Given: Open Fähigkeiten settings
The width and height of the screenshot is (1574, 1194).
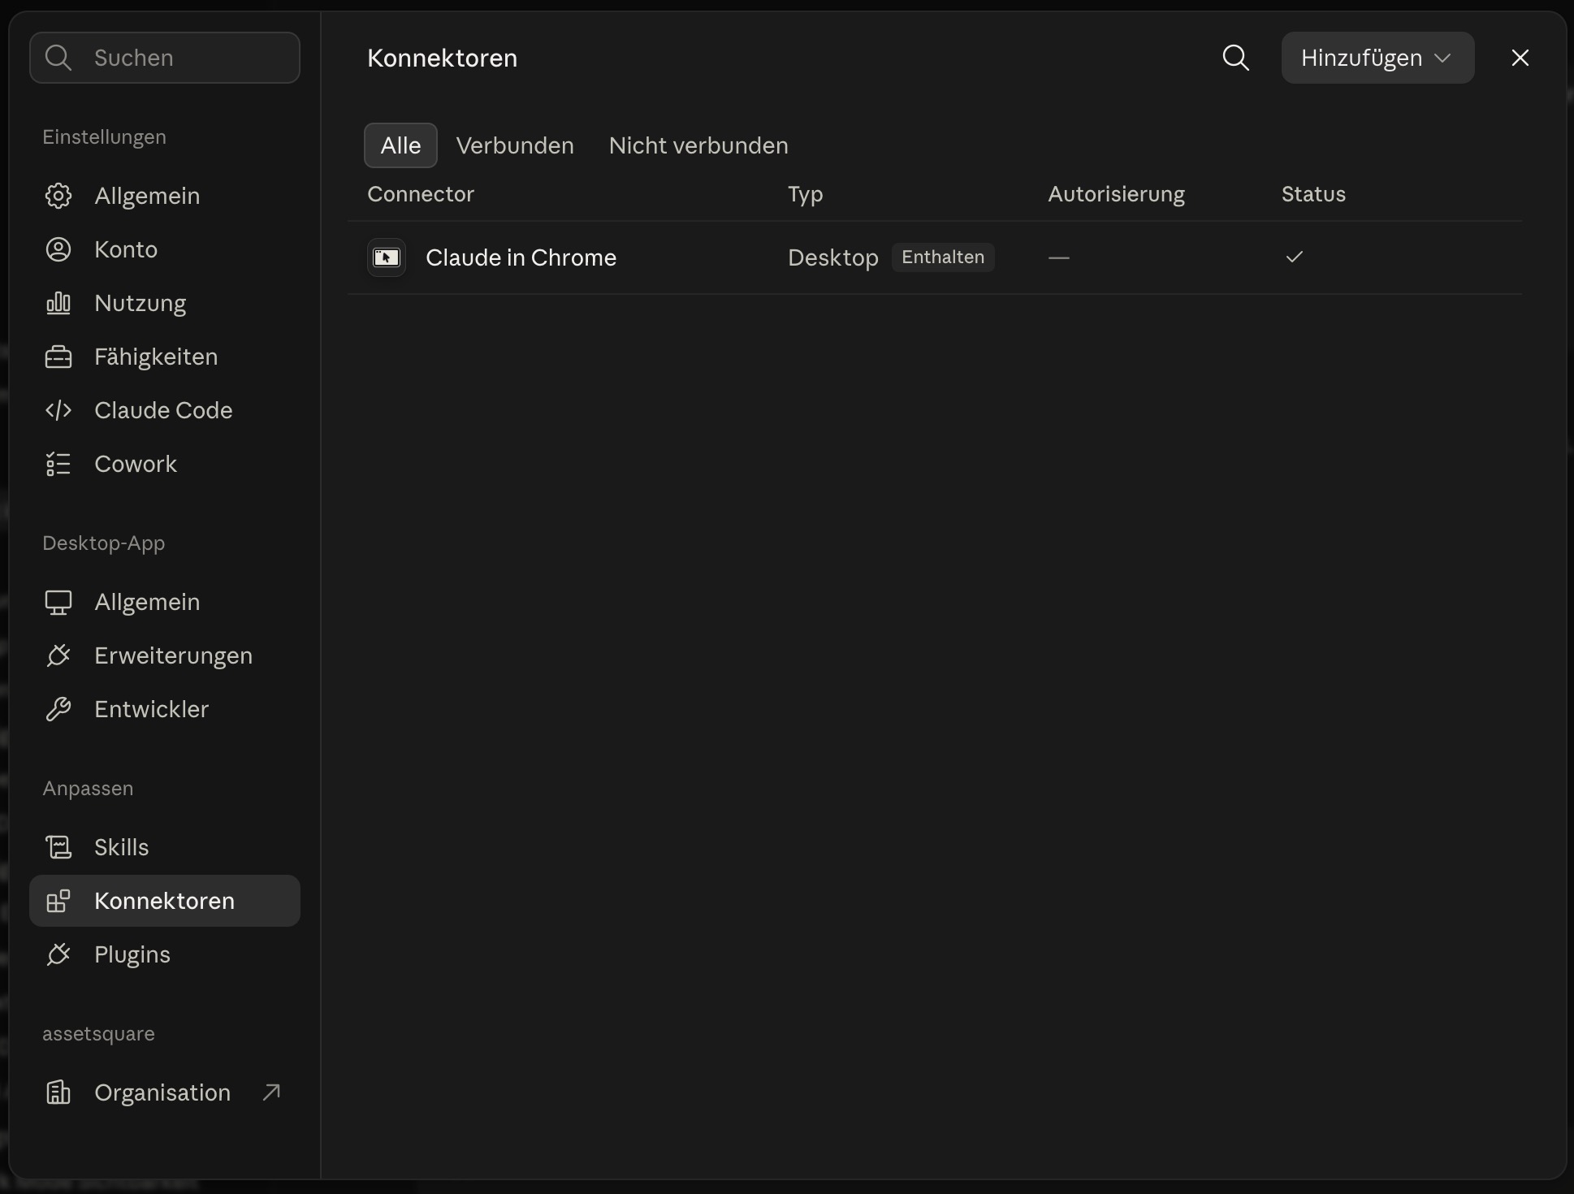Looking at the screenshot, I should point(165,357).
